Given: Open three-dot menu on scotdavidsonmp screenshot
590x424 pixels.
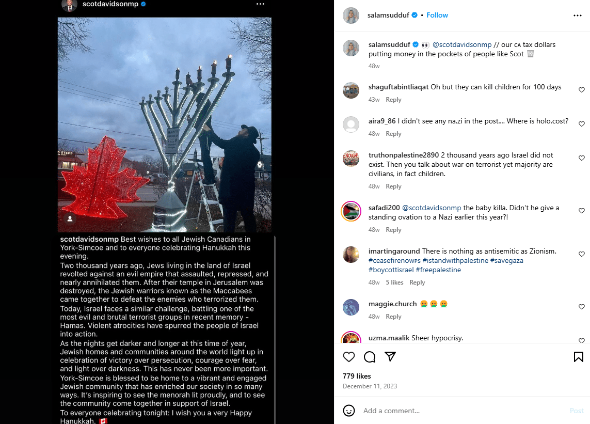Looking at the screenshot, I should (260, 4).
